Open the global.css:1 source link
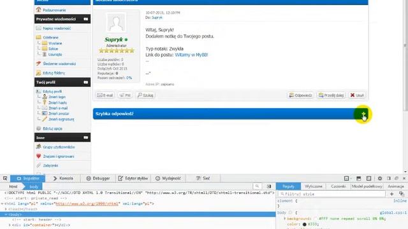This screenshot has height=229, width=408. tap(393, 212)
